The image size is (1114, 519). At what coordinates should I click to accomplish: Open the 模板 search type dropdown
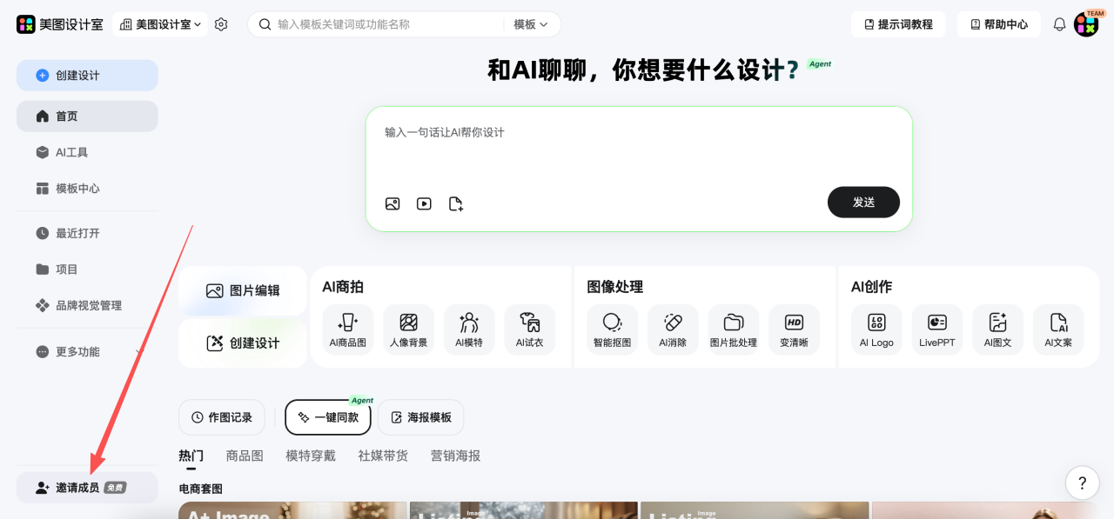pos(531,24)
